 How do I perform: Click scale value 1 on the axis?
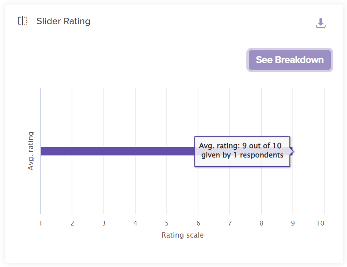(41, 223)
